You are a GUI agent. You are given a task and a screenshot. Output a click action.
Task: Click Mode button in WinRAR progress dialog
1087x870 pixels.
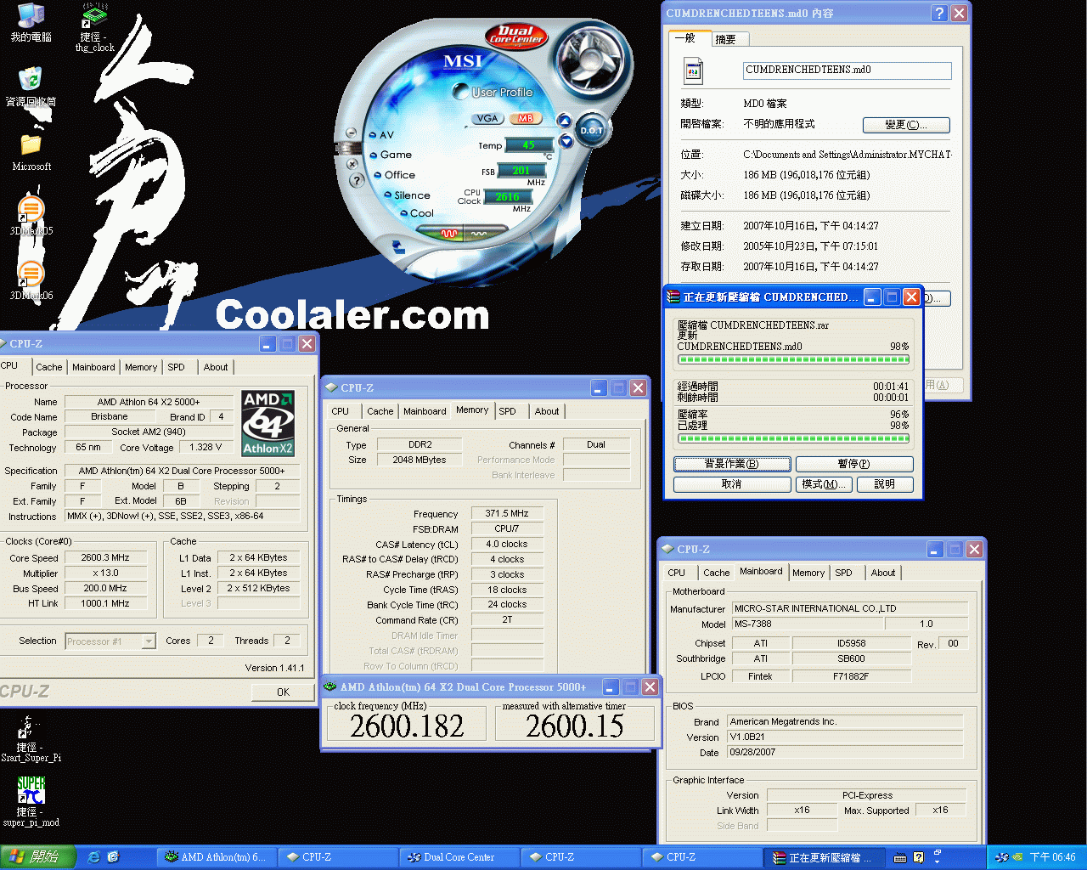click(x=824, y=484)
